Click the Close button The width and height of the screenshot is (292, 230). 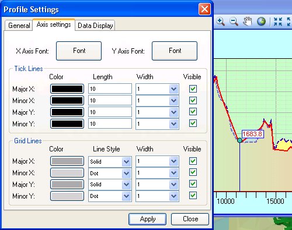[x=190, y=219]
